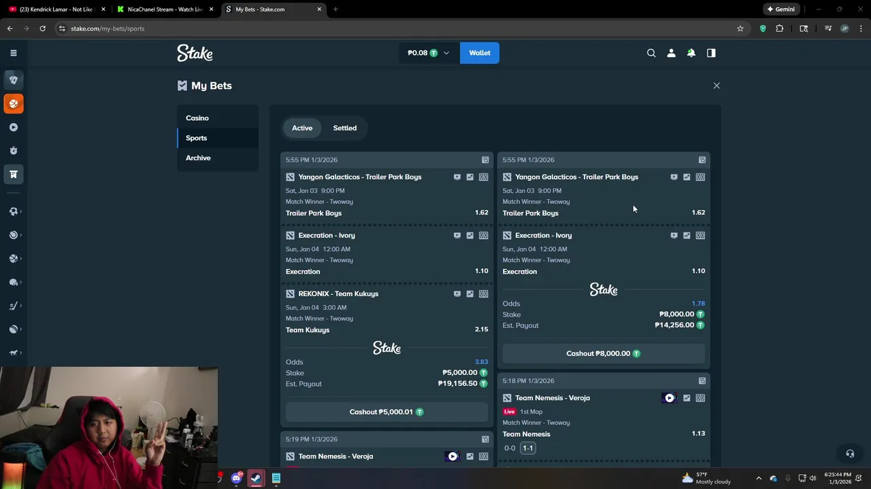This screenshot has width=871, height=489.
Task: Open the taskbar clock and date
Action: click(x=838, y=478)
